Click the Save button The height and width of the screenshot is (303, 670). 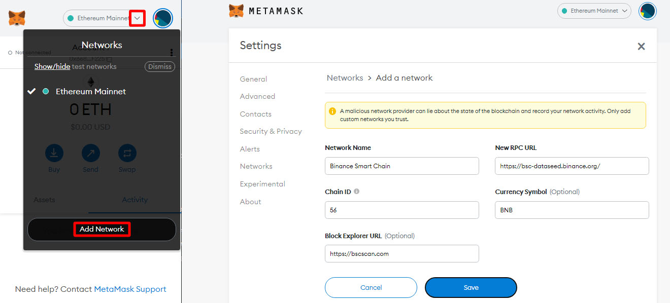click(471, 287)
